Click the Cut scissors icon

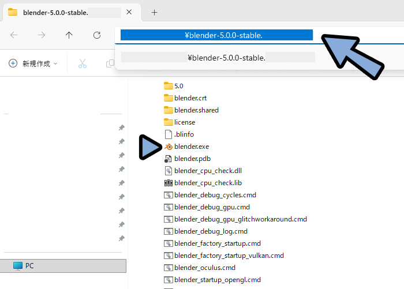(83, 63)
